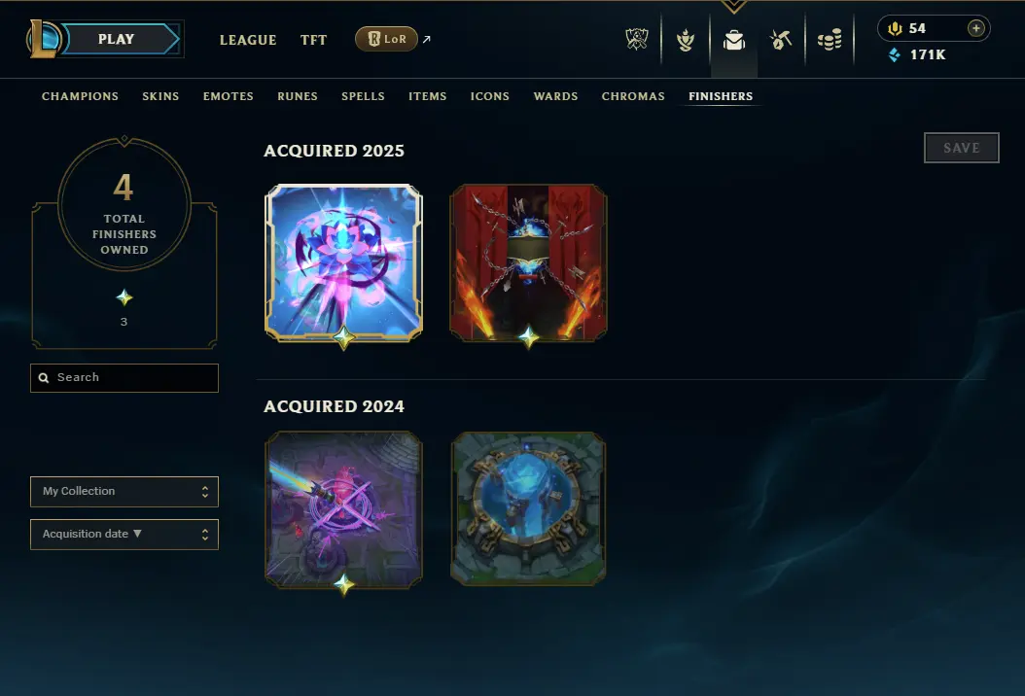Select the blue portal finisher from 2024
1025x696 pixels.
(528, 508)
